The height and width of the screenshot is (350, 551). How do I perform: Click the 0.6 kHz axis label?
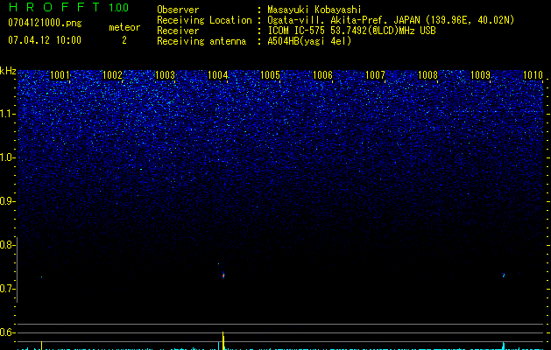pyautogui.click(x=7, y=332)
